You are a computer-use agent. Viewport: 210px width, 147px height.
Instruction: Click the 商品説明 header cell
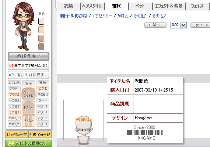click(120, 104)
